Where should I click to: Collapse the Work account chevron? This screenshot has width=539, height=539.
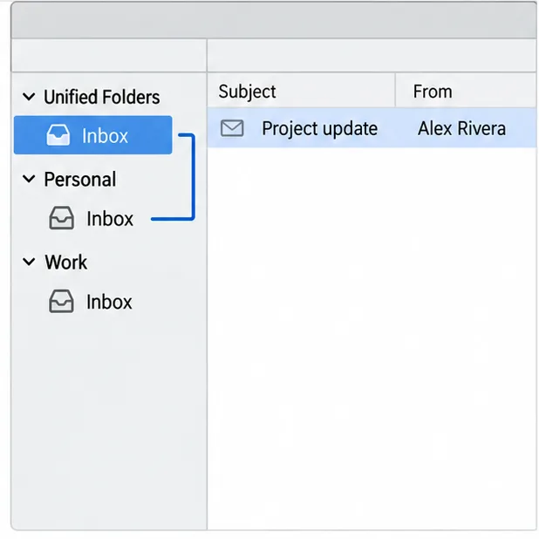[29, 262]
